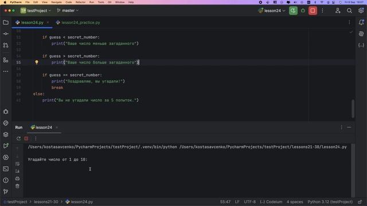Change LF line separator in status bar

(x=237, y=202)
